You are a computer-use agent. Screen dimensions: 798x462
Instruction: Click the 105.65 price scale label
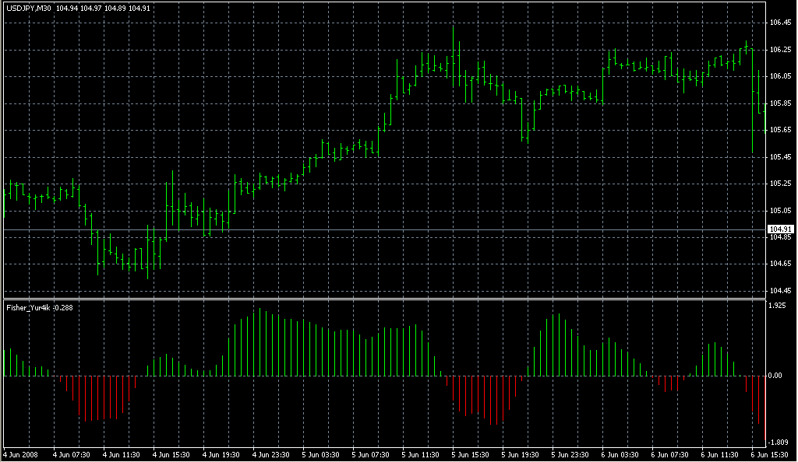(x=781, y=130)
